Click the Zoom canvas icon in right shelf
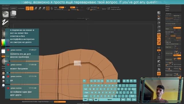Screen dimensions: 184x104 159,23
